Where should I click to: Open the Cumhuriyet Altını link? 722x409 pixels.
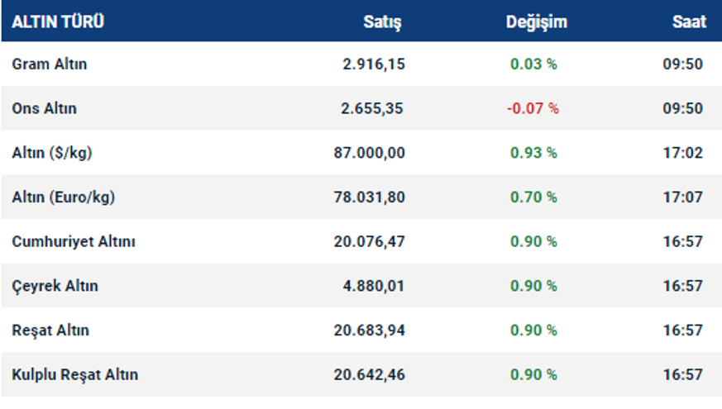[x=74, y=242]
